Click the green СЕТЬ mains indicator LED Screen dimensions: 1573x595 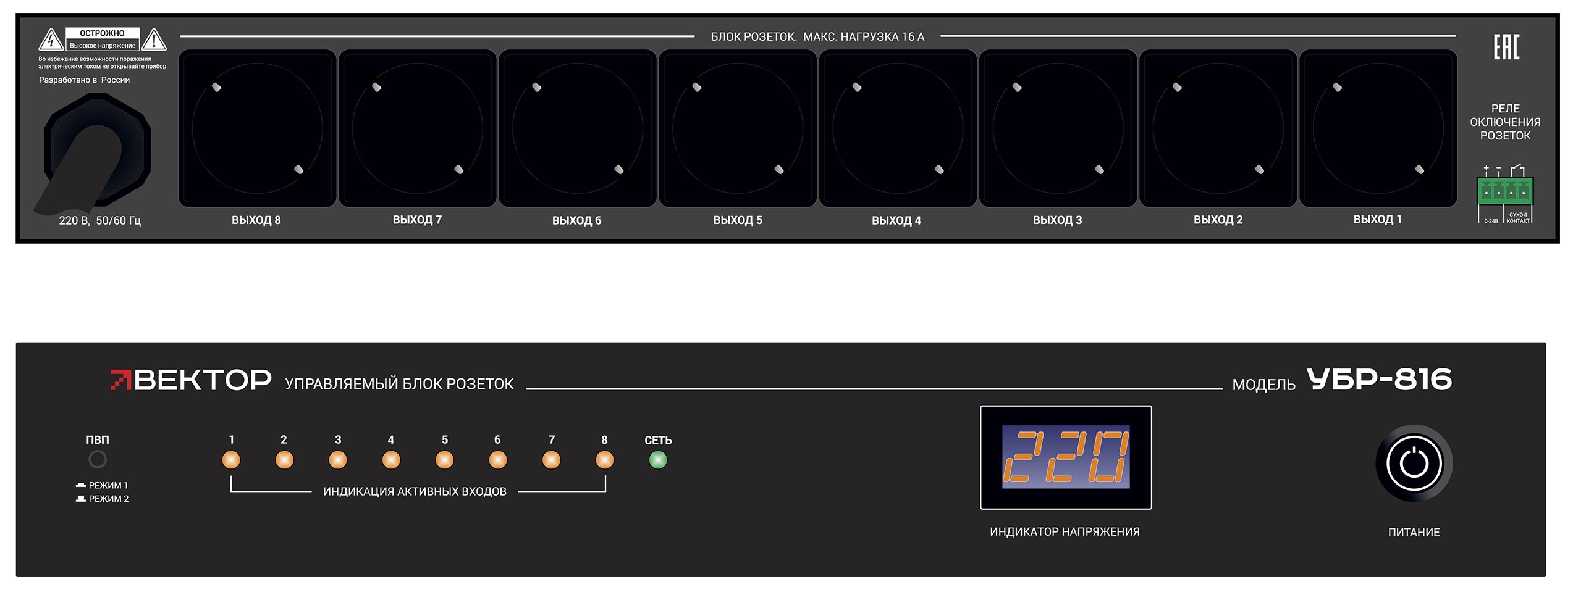coord(658,460)
